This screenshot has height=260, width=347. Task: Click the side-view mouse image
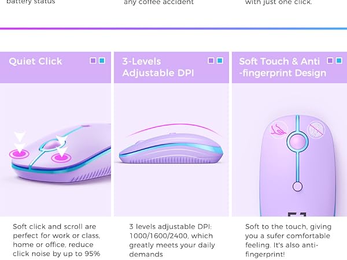click(171, 148)
